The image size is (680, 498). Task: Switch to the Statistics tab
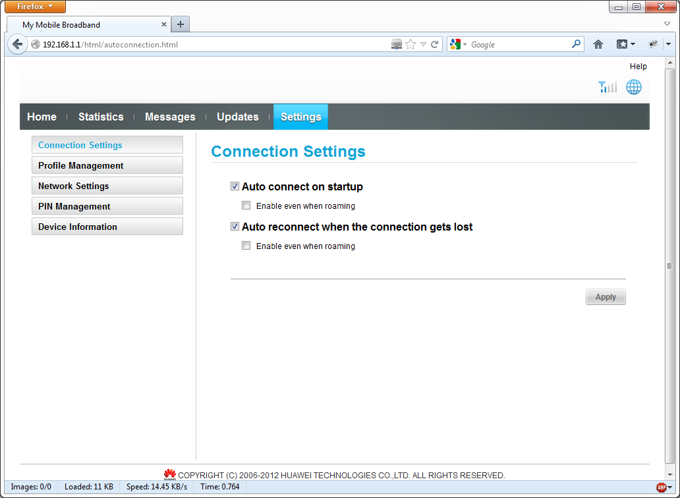(101, 117)
